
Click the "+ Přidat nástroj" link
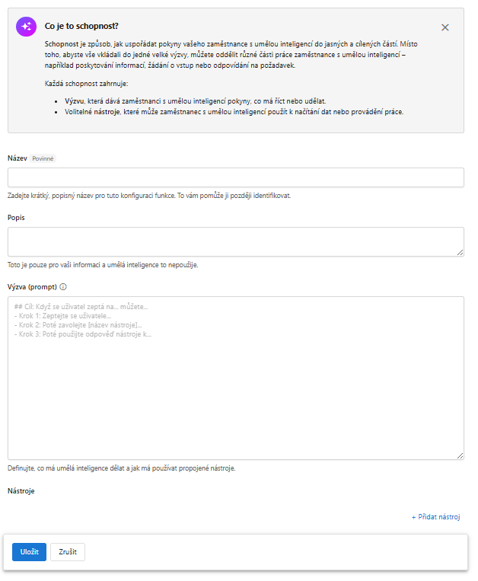coord(436,517)
